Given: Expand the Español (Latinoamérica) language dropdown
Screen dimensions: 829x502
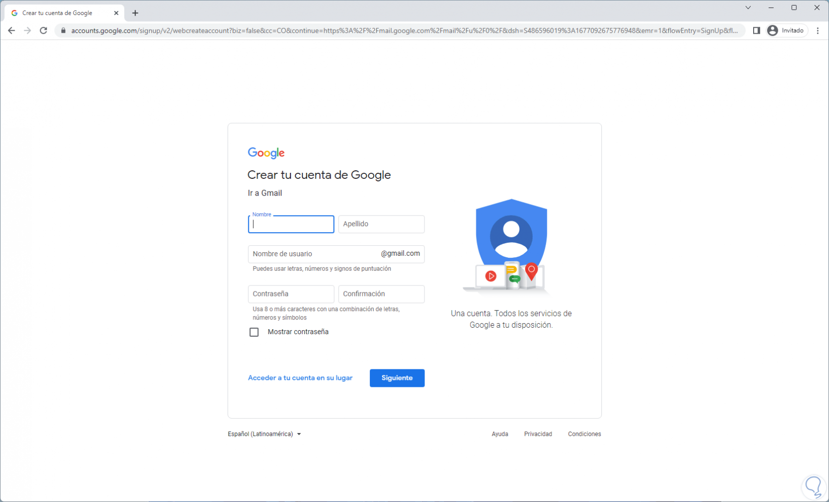Looking at the screenshot, I should click(x=264, y=434).
